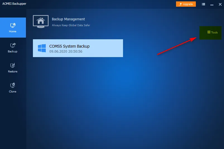Select the Clone sidebar tab
Image resolution: width=224 pixels, height=149 pixels.
(x=13, y=88)
